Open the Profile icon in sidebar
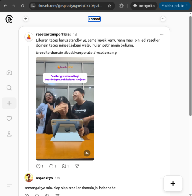 pos(9,134)
